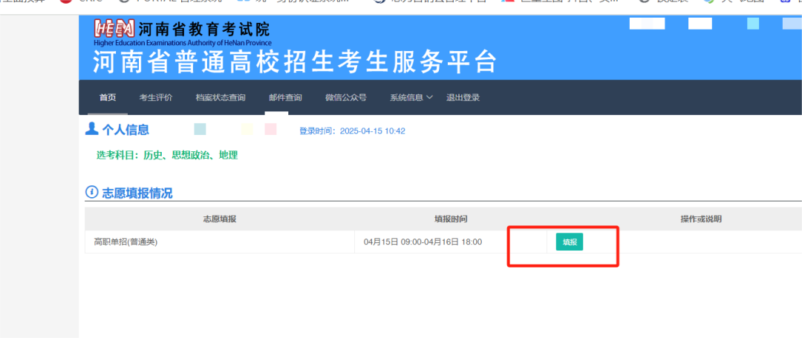The height and width of the screenshot is (338, 802).
Task: Select 邮件查询 in the navigation bar
Action: click(285, 98)
